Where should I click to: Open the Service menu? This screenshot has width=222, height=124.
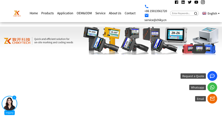coord(100,13)
